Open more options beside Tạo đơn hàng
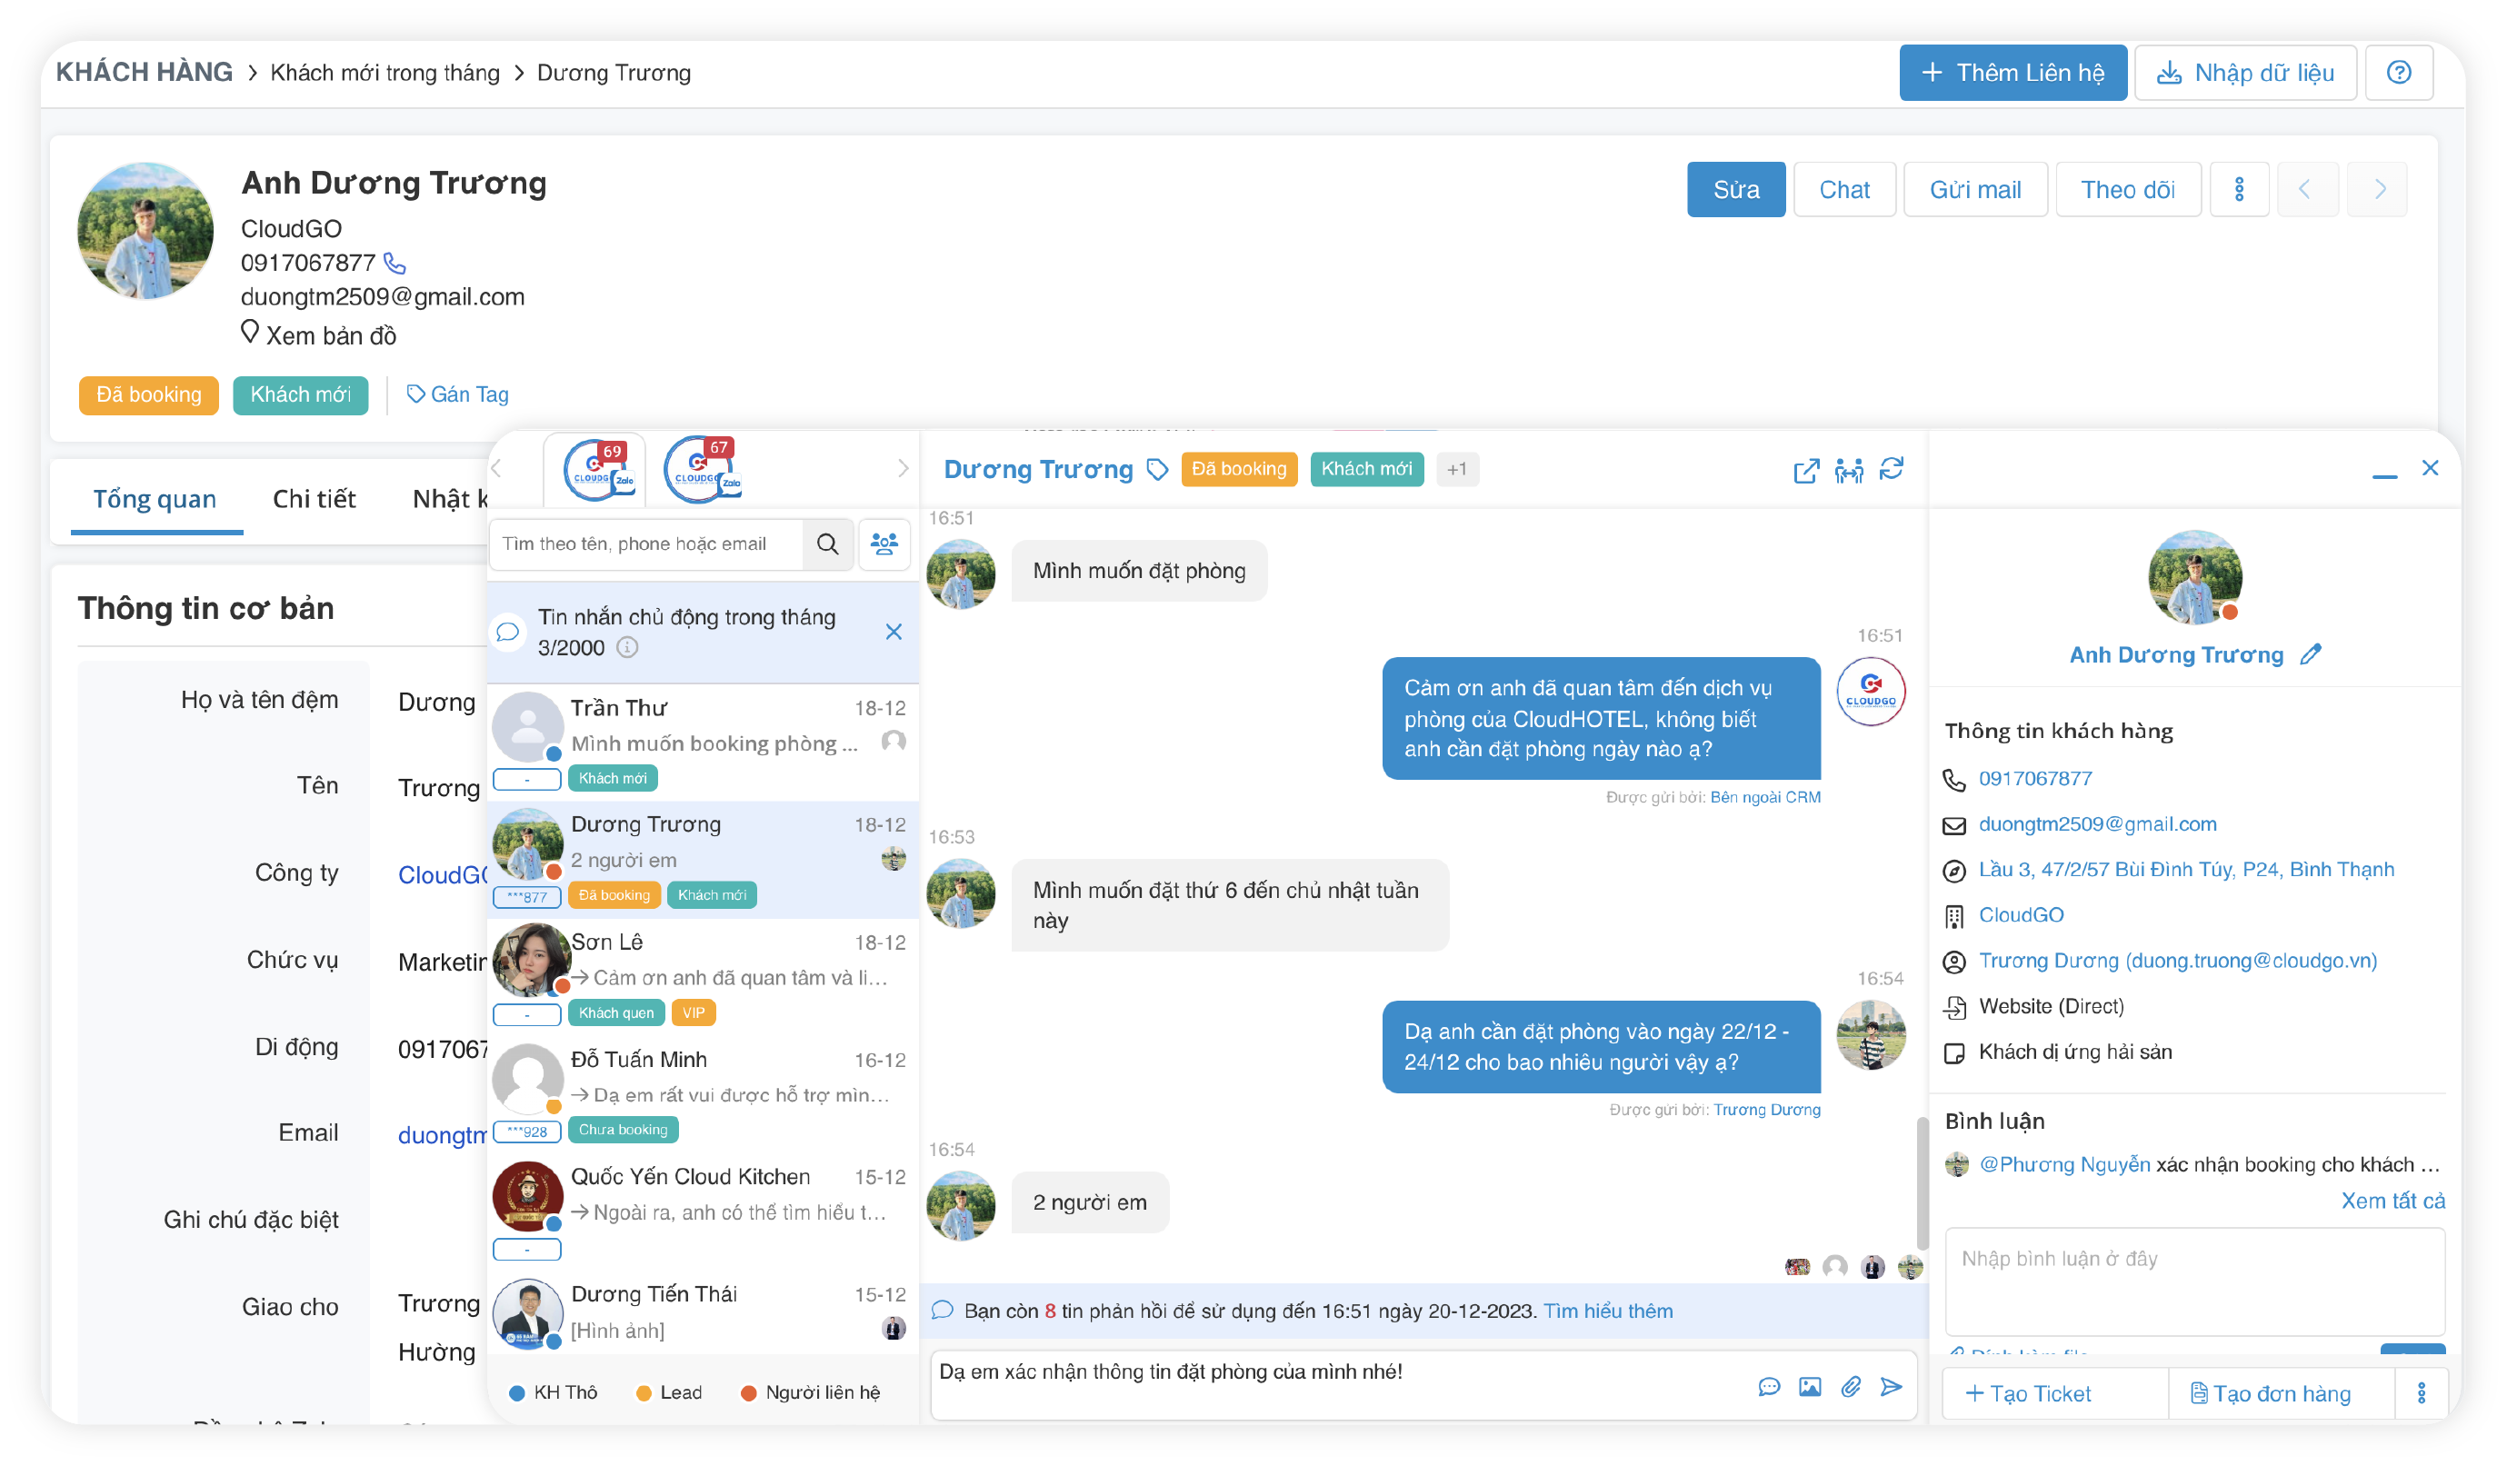The width and height of the screenshot is (2507, 1466). (x=2421, y=1393)
